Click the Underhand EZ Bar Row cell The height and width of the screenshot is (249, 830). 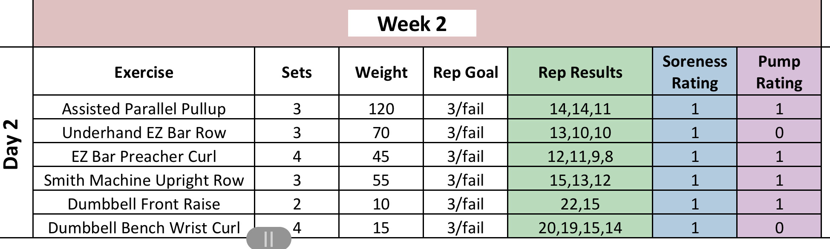144,133
